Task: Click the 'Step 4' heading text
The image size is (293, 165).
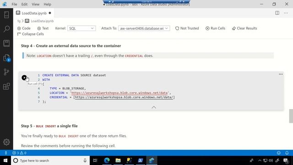Action: click(71, 46)
